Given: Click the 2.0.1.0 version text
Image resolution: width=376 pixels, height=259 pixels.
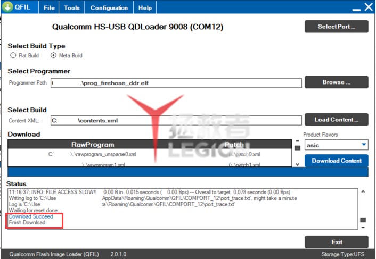Looking at the screenshot, I should click(118, 254).
